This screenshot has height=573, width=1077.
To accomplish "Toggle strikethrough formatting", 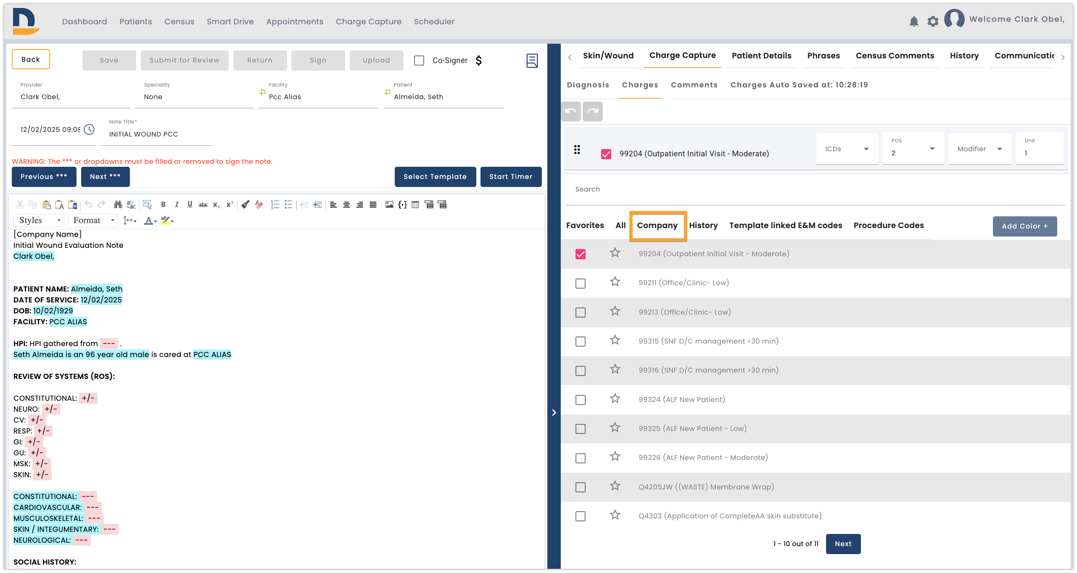I will tap(203, 205).
